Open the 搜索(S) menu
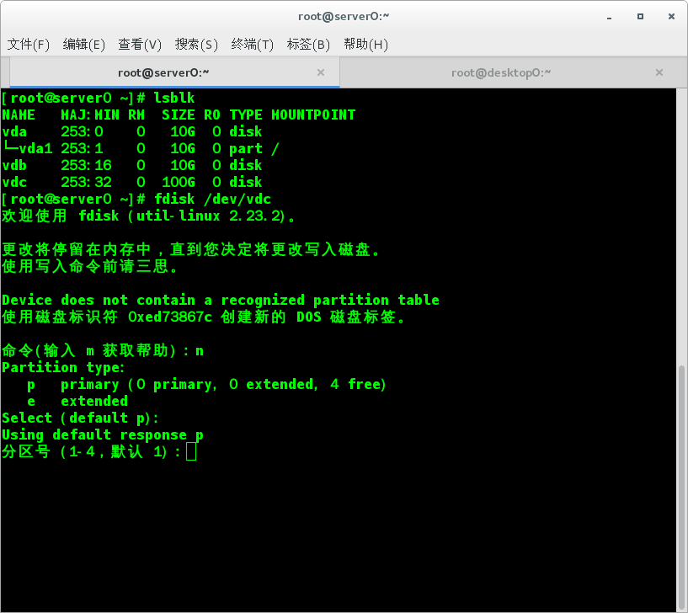688x613 pixels. pyautogui.click(x=196, y=45)
